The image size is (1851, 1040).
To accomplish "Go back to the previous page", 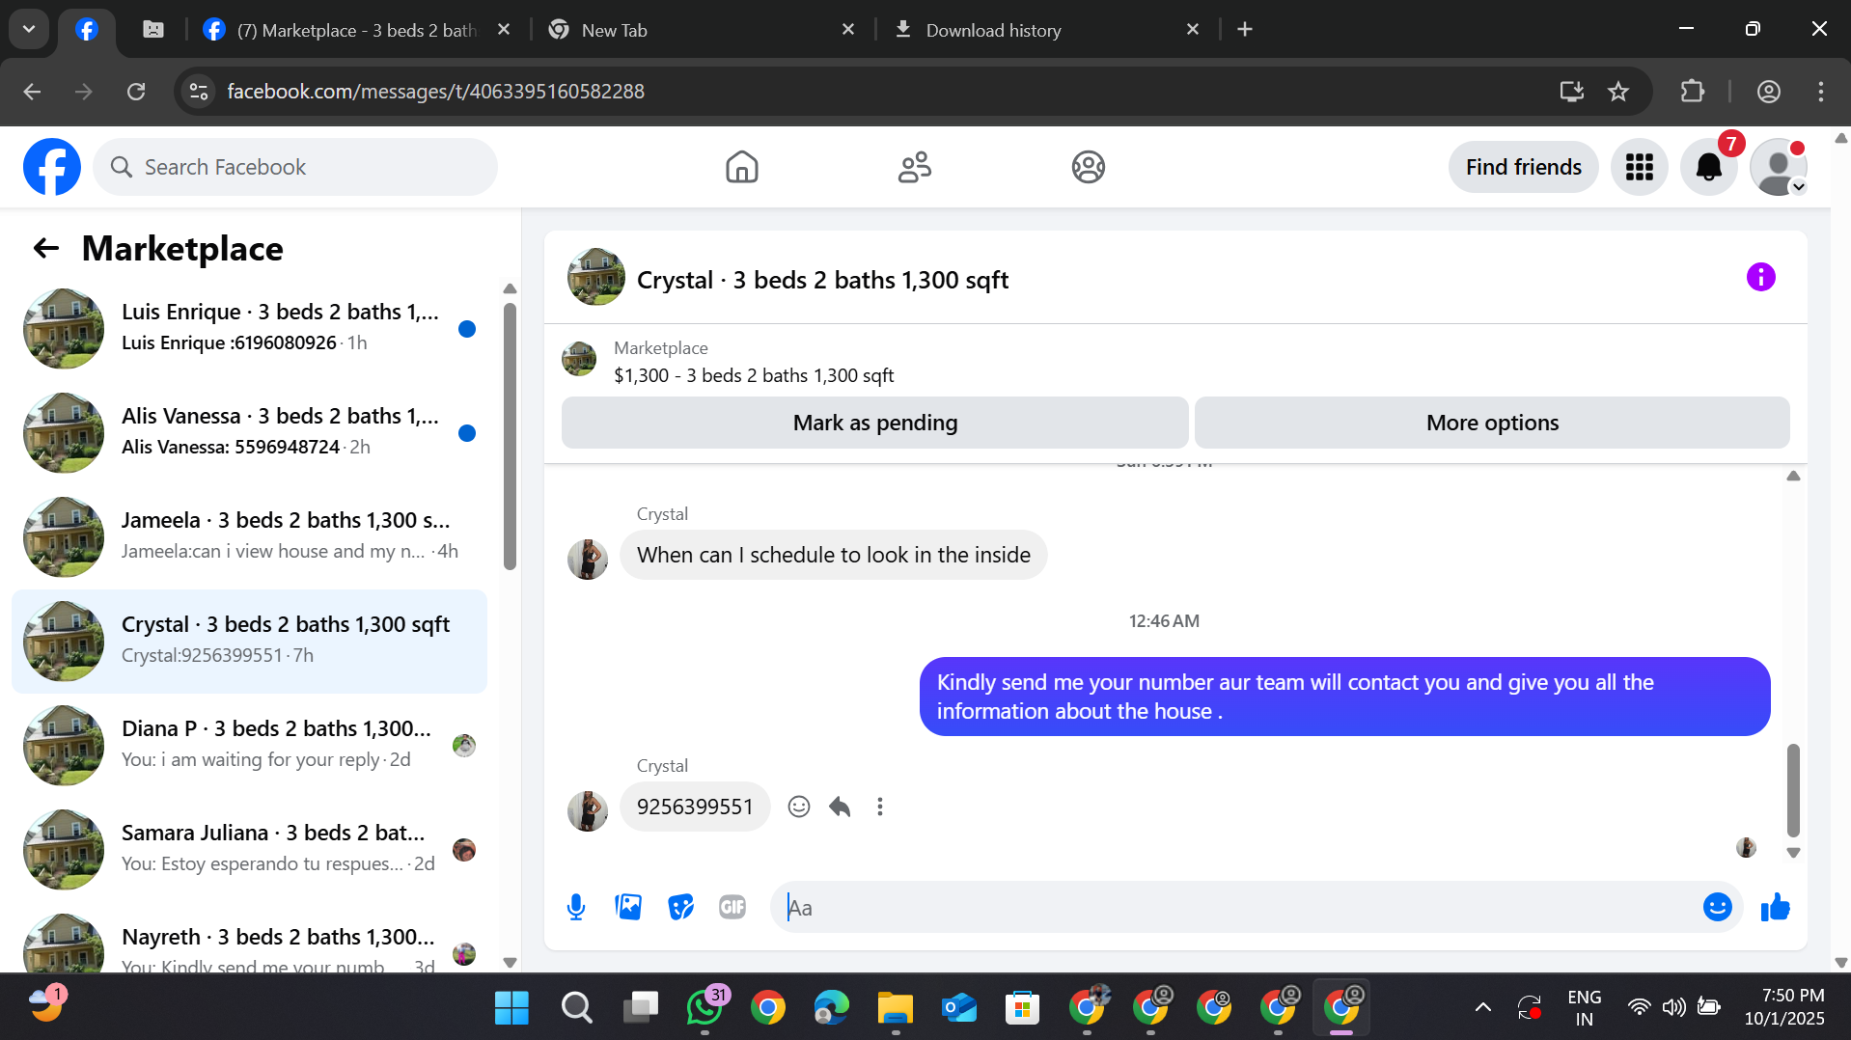I will (32, 92).
